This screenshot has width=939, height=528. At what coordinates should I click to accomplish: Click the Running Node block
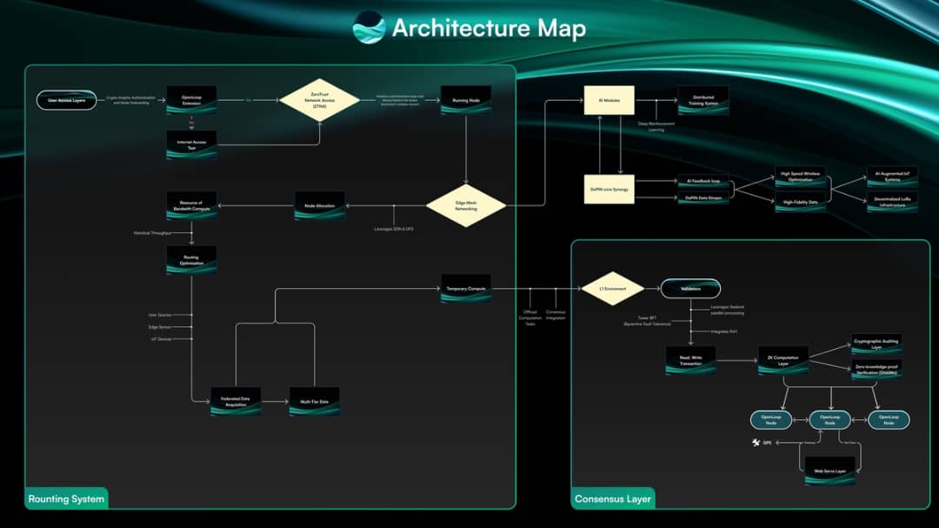tap(467, 99)
